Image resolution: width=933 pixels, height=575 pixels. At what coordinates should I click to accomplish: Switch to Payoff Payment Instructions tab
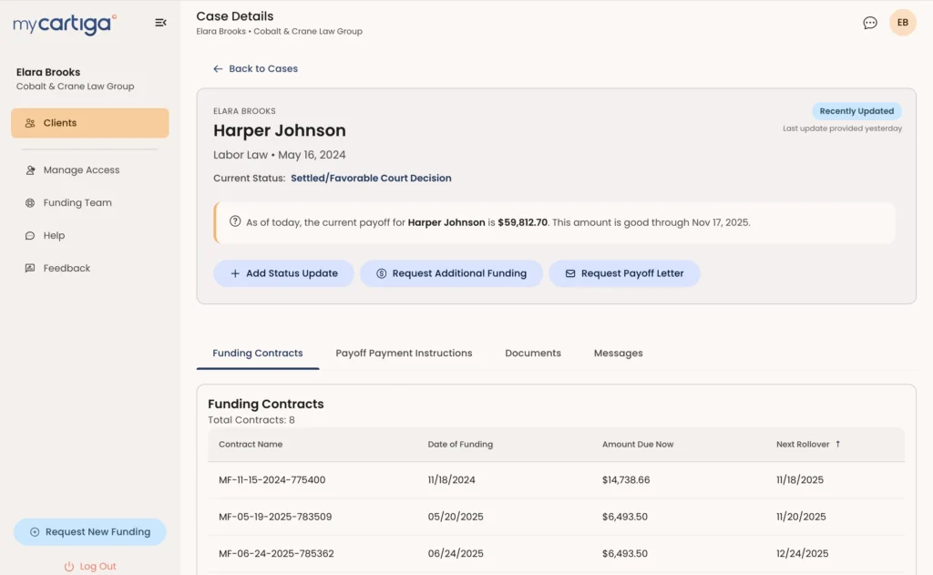coord(404,354)
